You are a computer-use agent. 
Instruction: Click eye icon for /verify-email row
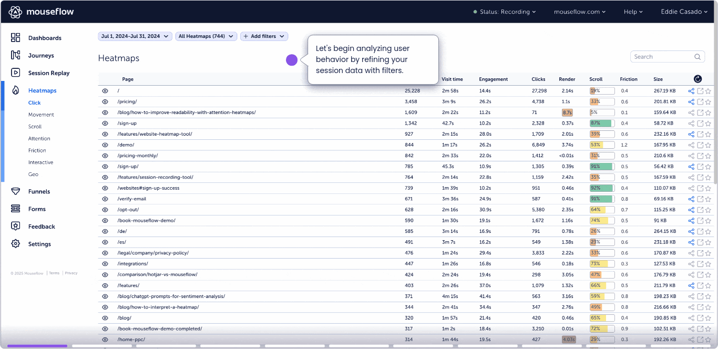[x=105, y=199]
